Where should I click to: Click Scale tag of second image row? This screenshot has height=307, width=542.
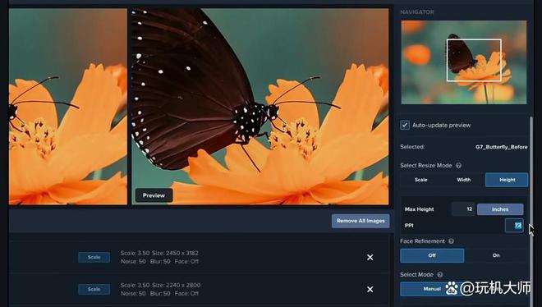click(x=94, y=290)
